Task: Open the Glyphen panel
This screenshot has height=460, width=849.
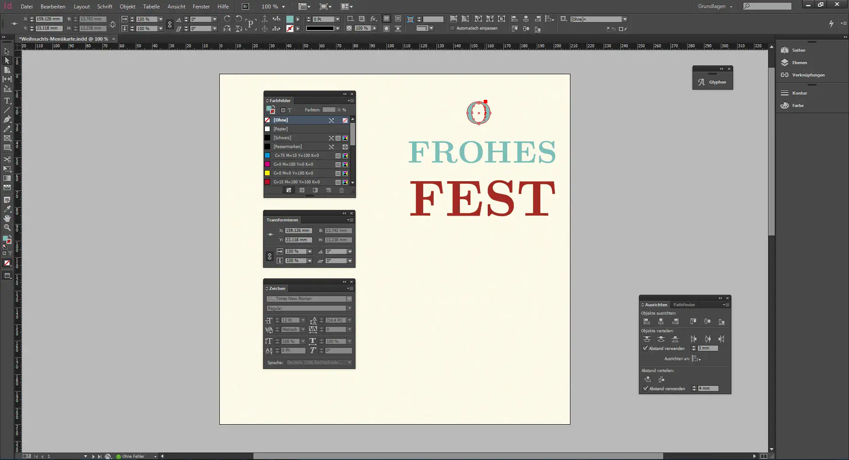Action: [x=717, y=82]
